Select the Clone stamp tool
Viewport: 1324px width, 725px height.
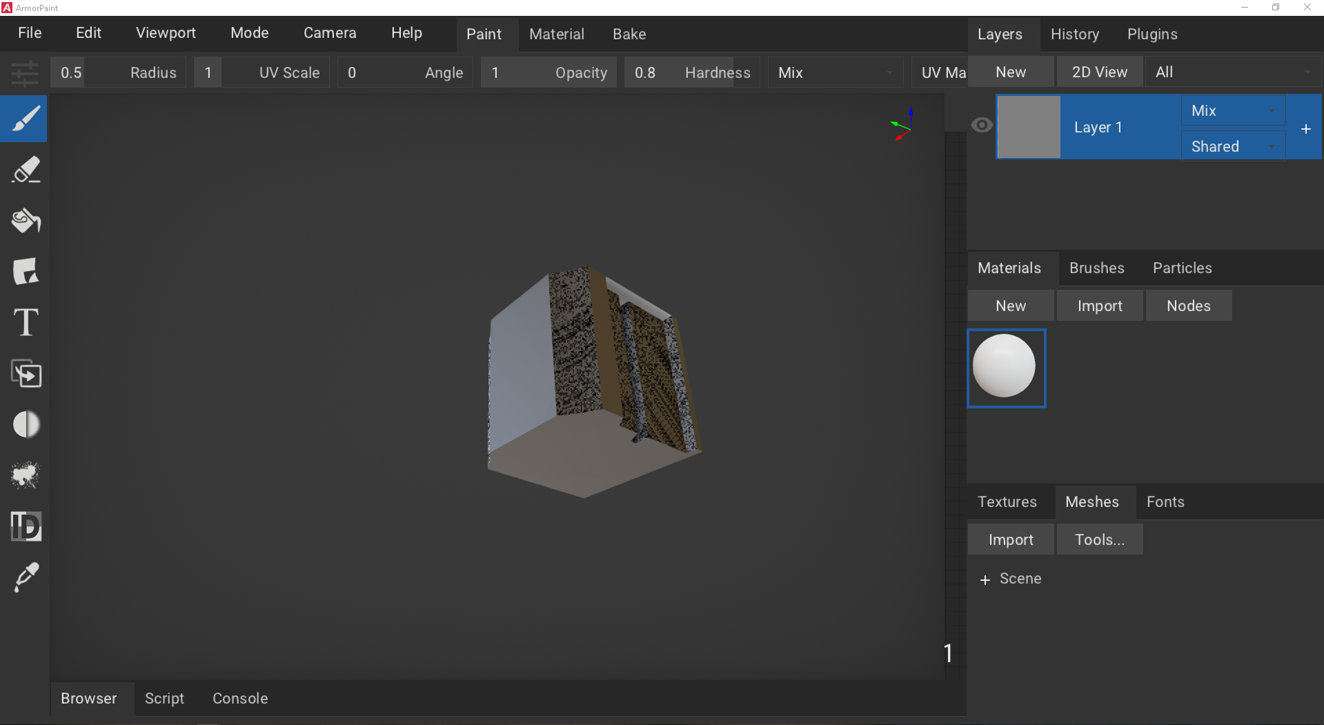[24, 374]
